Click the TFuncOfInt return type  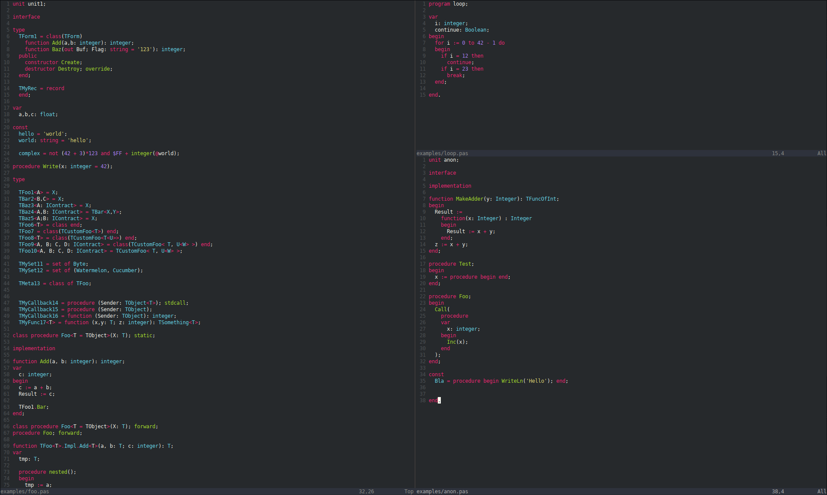point(541,199)
